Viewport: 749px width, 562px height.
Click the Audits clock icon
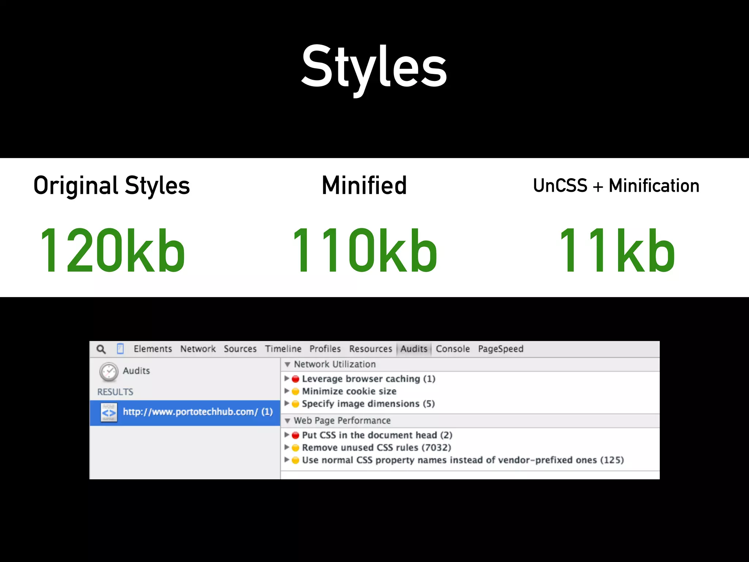(x=109, y=372)
